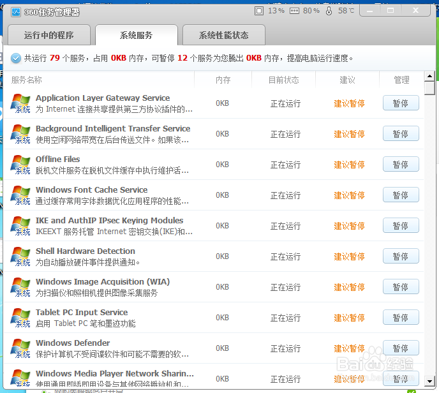Select the Application Layer Gateway Service name
The image size is (439, 393).
coord(103,98)
